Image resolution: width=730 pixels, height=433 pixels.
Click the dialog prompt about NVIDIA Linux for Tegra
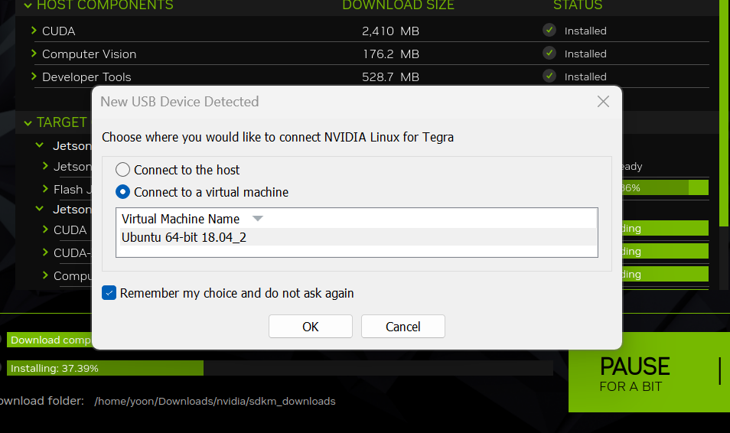pos(278,137)
